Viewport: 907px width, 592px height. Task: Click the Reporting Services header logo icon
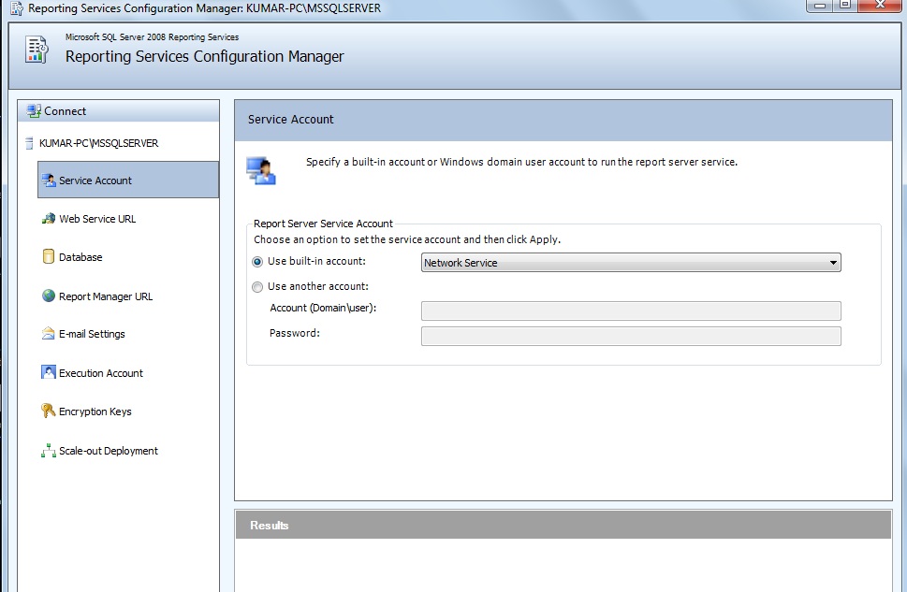pos(37,50)
